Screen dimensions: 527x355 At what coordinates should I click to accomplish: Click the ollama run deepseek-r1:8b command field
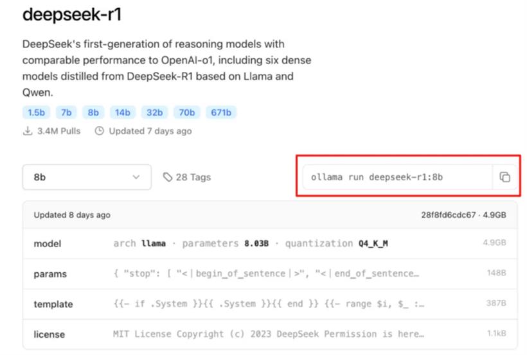point(398,177)
